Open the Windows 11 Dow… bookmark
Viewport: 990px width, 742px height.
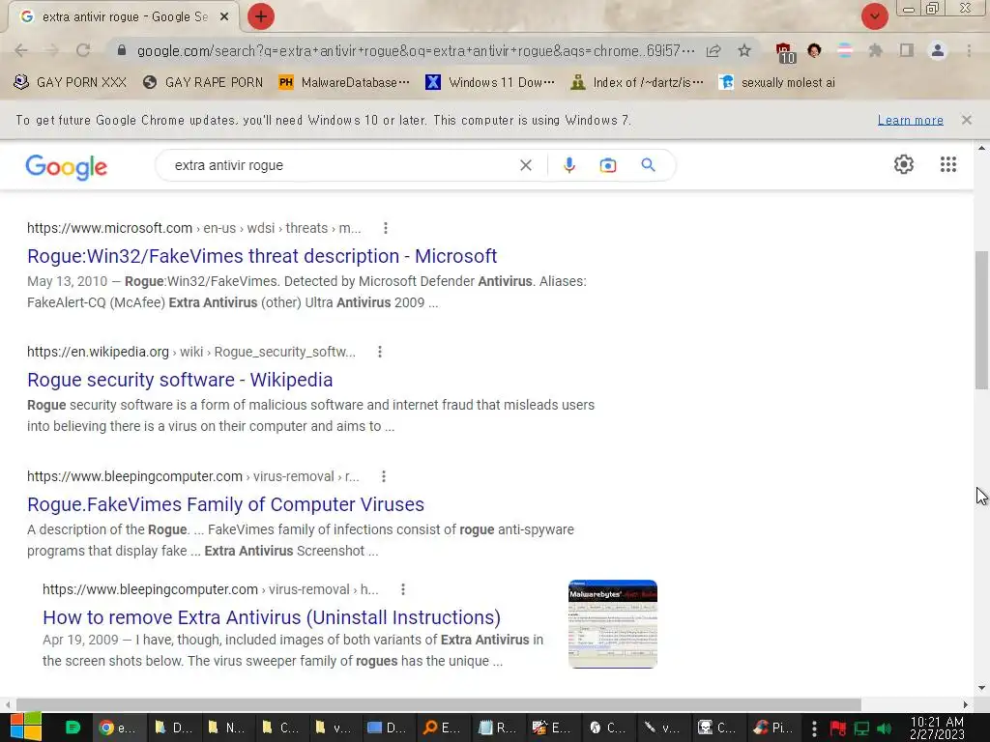pyautogui.click(x=490, y=82)
